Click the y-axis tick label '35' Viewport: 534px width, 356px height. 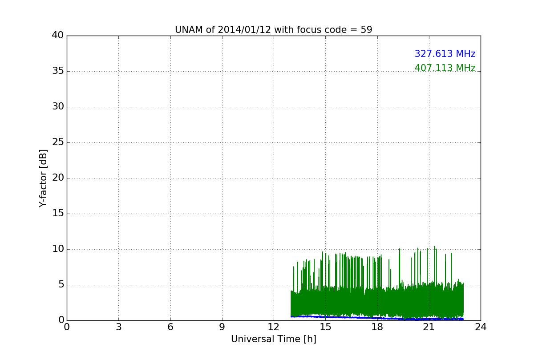tap(58, 71)
